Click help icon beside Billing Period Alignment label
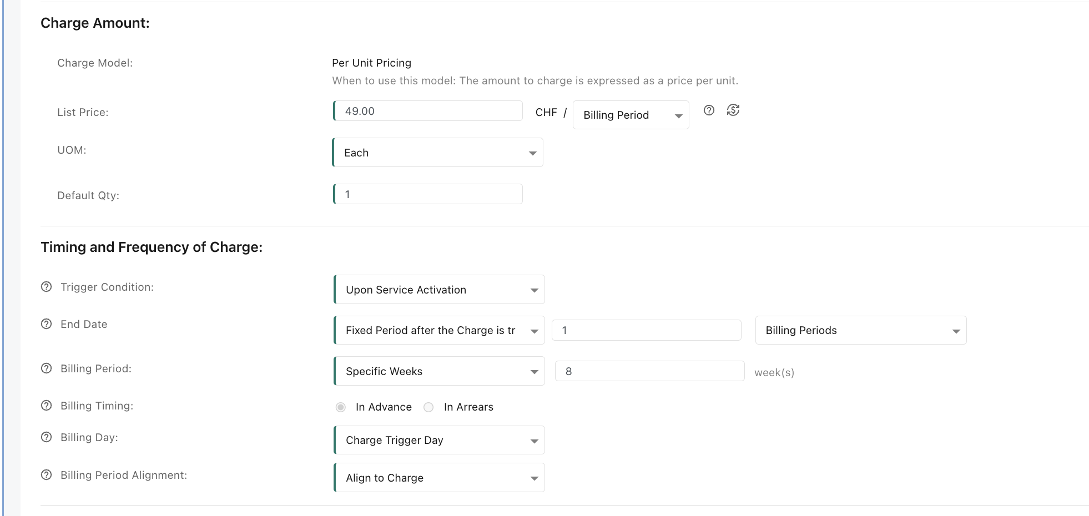The width and height of the screenshot is (1089, 516). pos(47,475)
